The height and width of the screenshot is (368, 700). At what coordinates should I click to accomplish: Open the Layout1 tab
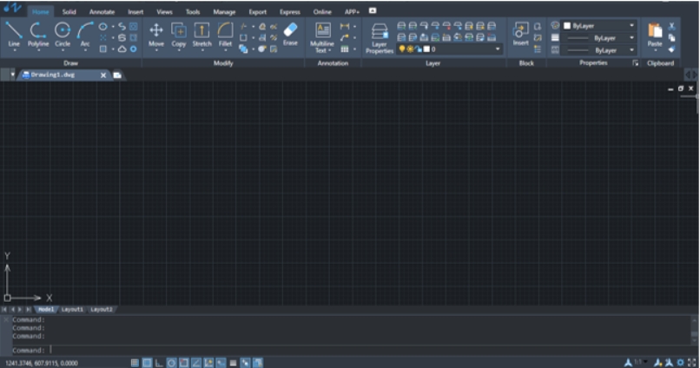pyautogui.click(x=72, y=309)
